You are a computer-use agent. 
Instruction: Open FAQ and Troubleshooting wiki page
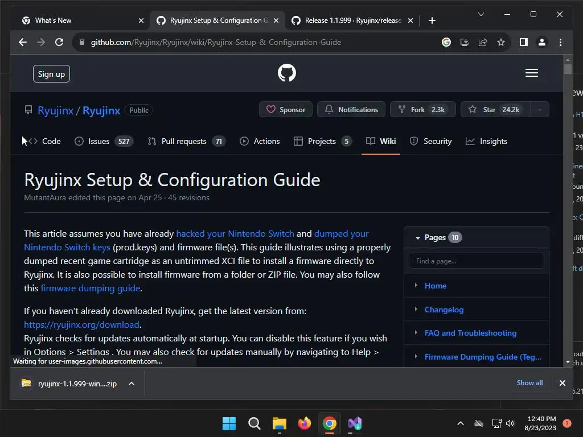click(470, 333)
